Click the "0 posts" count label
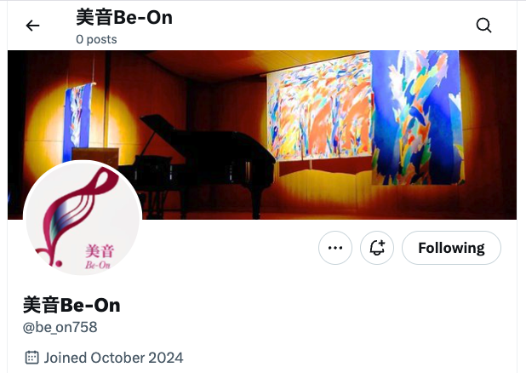This screenshot has height=373, width=526. [96, 39]
